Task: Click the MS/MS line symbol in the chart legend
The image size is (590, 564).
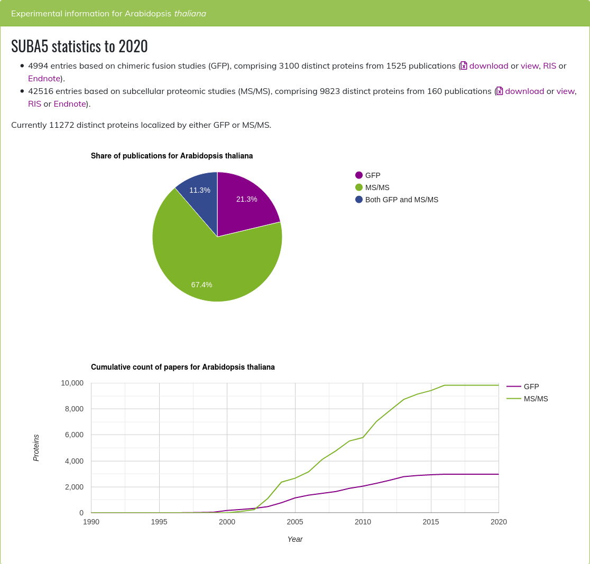Action: pyautogui.click(x=513, y=399)
